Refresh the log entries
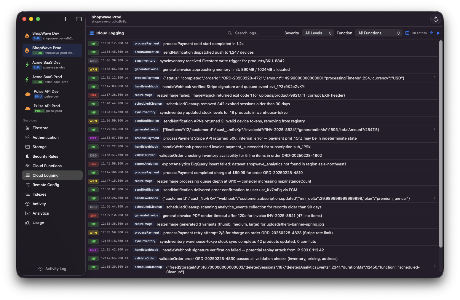 [x=435, y=19]
